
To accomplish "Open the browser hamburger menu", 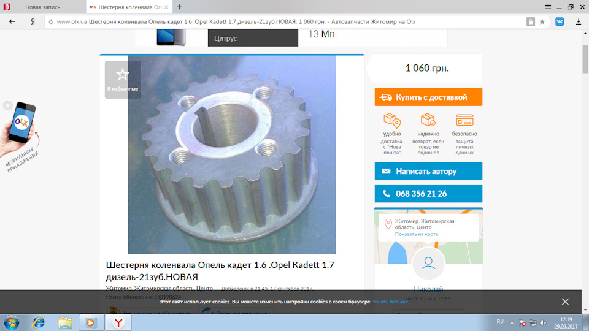I will point(548,7).
